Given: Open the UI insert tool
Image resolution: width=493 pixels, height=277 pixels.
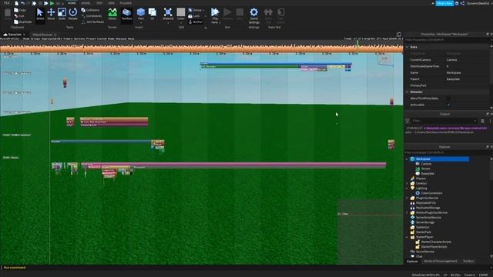Looking at the screenshot, I should [153, 14].
